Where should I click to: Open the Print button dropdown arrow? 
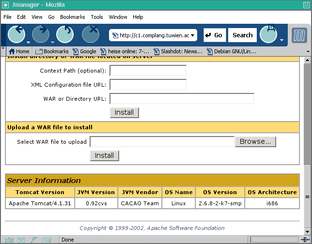click(x=281, y=40)
